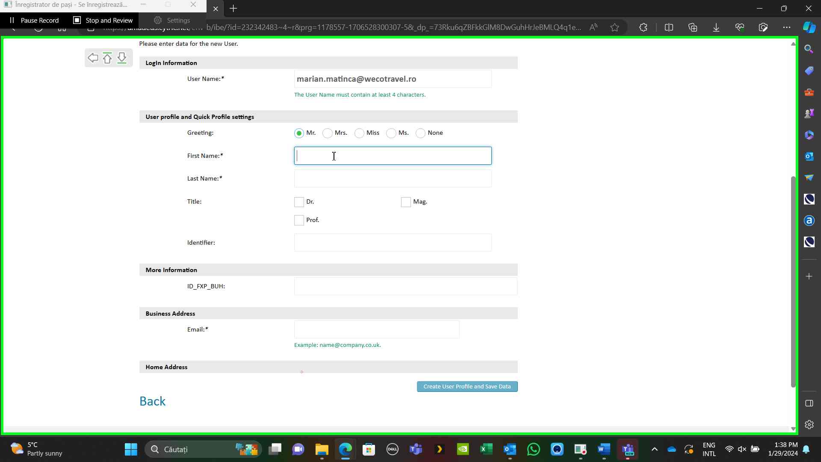821x462 pixels.
Task: Click the back arrow navigation icon
Action: [93, 58]
